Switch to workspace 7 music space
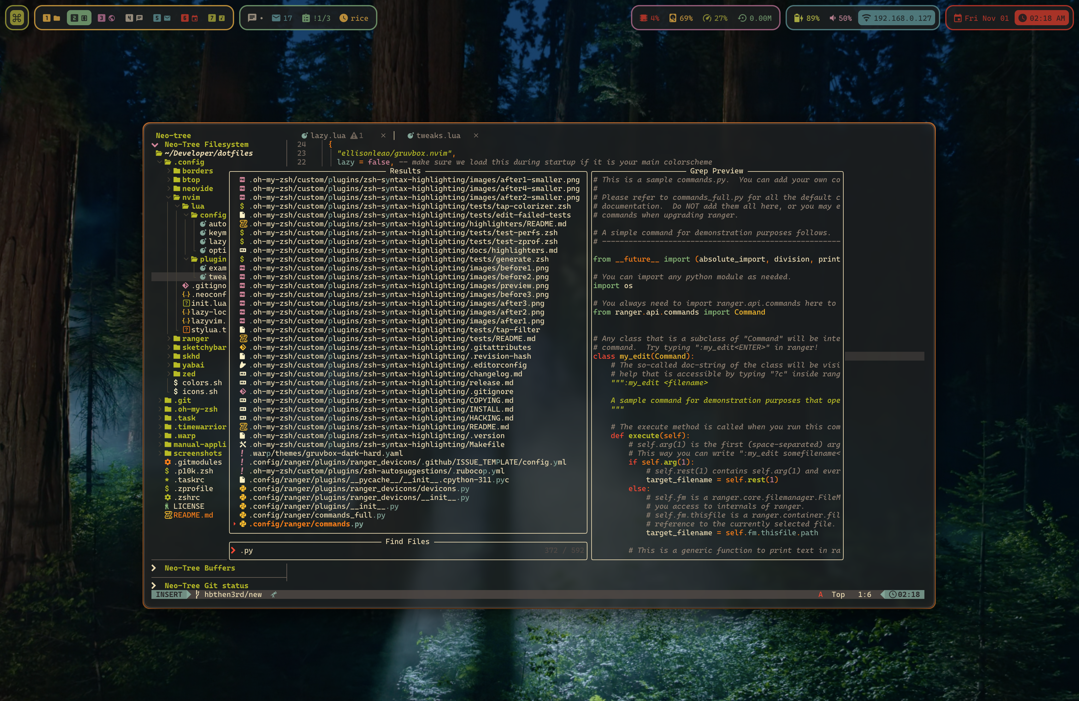Image resolution: width=1079 pixels, height=701 pixels. [217, 18]
